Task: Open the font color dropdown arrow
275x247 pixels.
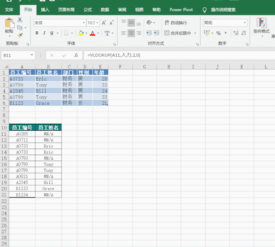Action: click(x=98, y=33)
